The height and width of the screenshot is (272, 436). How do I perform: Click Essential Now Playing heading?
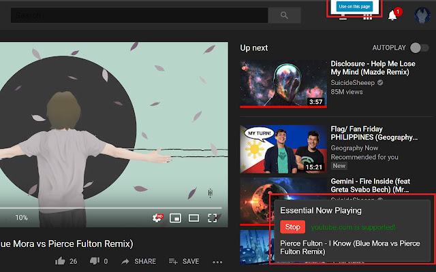(x=321, y=211)
